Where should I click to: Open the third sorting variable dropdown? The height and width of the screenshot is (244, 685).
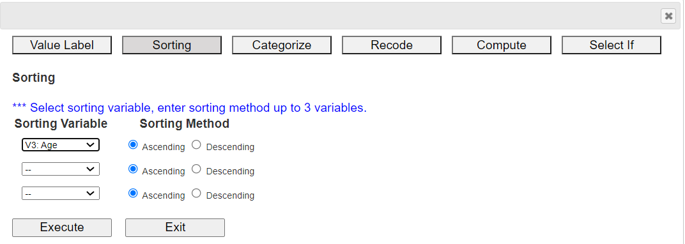click(61, 193)
